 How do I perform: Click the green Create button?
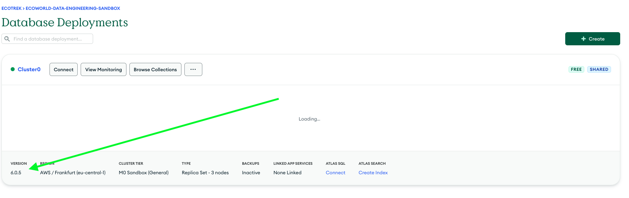[x=592, y=39]
